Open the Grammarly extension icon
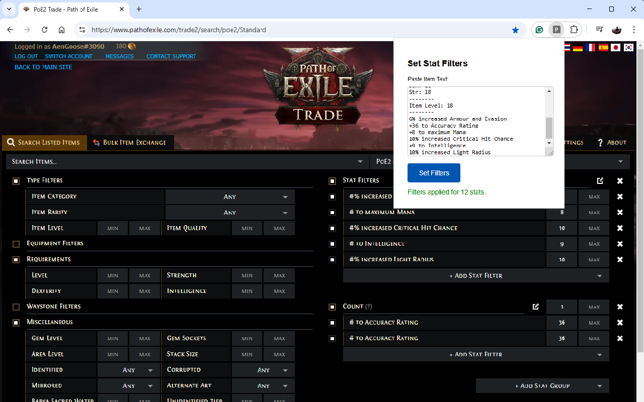 pyautogui.click(x=539, y=30)
